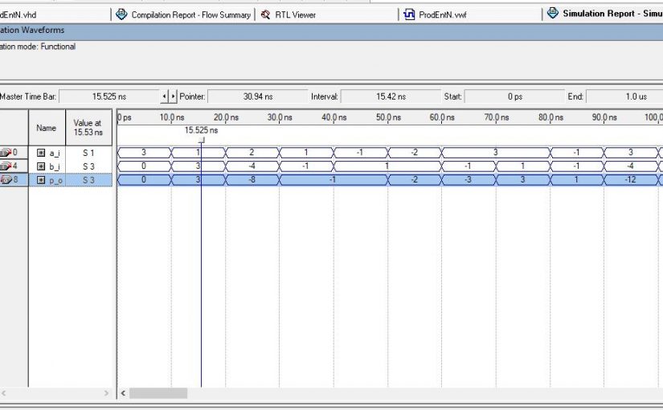
Task: Move master time bar to previous transition
Action: (x=165, y=96)
